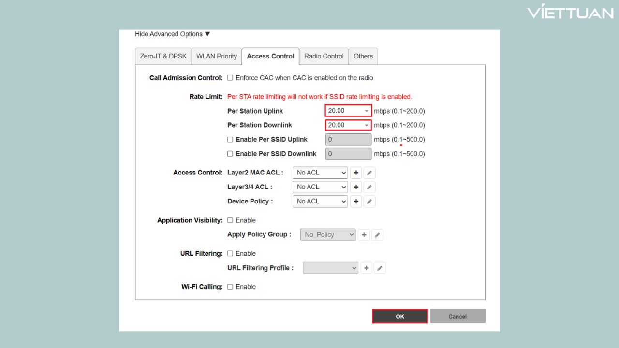
Task: Collapse Hide Advanced Options section
Action: pyautogui.click(x=173, y=34)
